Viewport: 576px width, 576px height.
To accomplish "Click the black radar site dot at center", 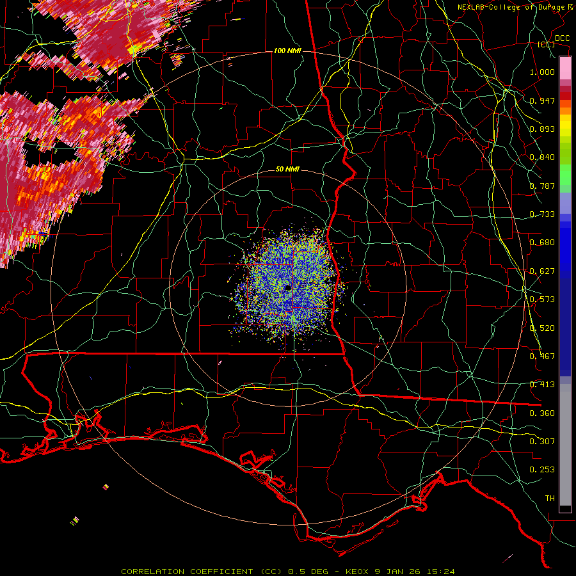I will click(289, 287).
